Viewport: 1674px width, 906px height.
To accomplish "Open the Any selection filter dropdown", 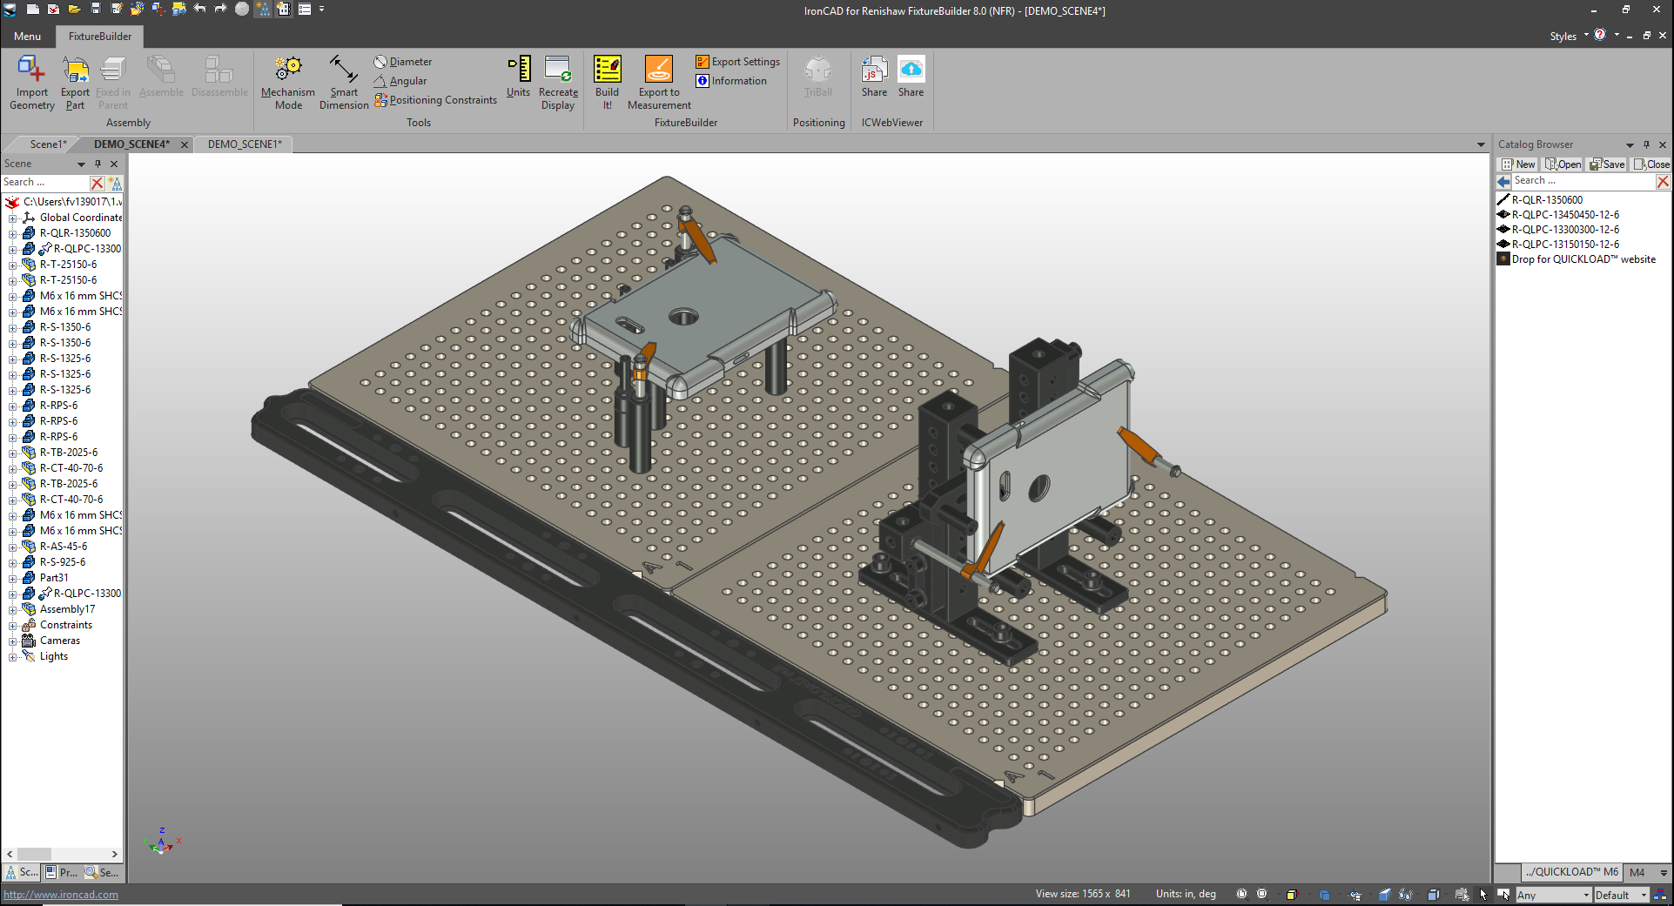I will coord(1555,895).
